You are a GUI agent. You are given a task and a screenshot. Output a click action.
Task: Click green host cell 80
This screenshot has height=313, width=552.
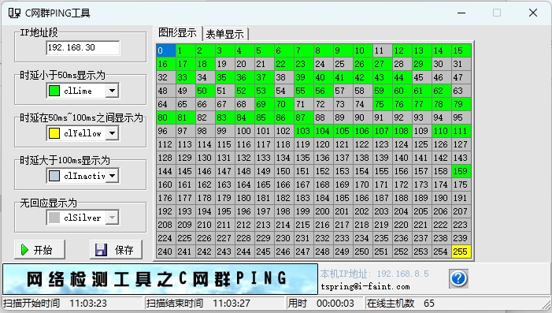[x=166, y=117]
